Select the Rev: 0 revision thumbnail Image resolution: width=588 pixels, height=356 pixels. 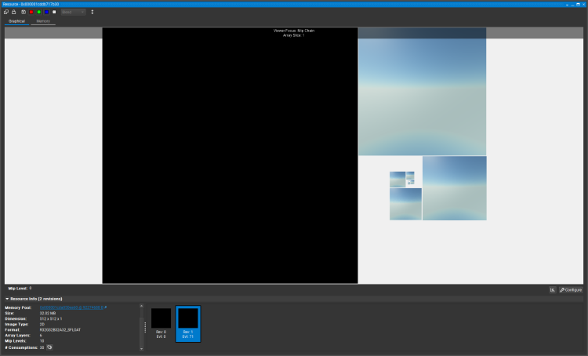click(162, 323)
